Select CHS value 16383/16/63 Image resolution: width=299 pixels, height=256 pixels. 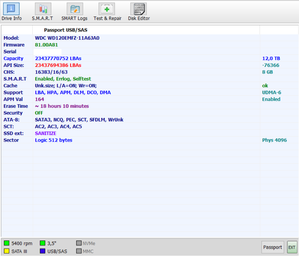tap(51, 72)
